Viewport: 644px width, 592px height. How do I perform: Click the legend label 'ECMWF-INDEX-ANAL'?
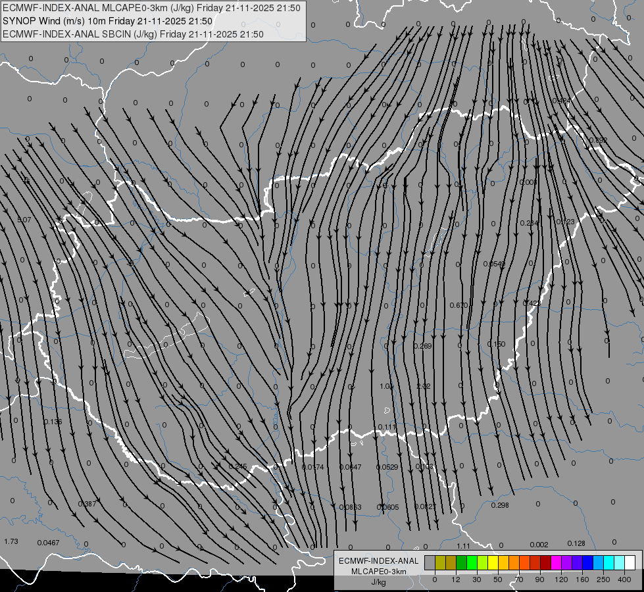378,561
